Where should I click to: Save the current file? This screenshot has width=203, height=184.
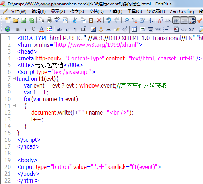click(x=24, y=20)
